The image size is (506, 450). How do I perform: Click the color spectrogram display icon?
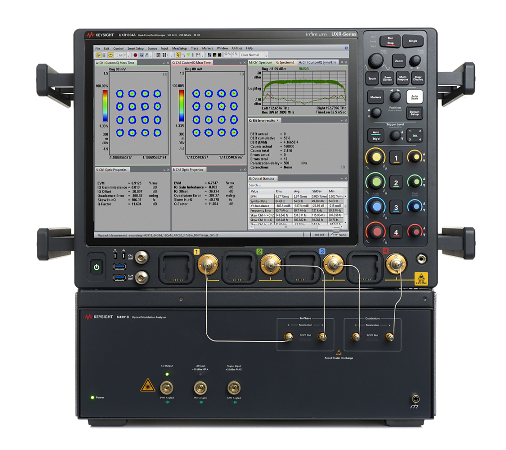[209, 55]
